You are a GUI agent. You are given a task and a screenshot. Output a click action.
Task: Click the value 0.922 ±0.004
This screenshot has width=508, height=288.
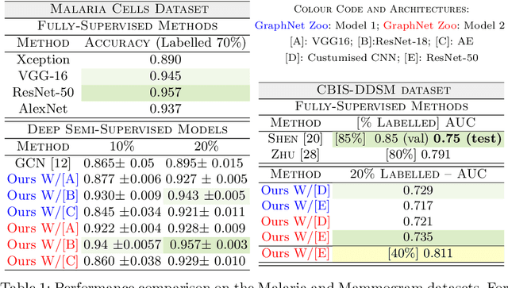coord(122,228)
